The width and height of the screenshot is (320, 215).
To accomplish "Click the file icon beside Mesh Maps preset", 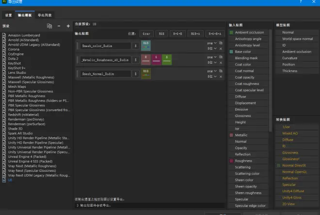I will (x=4, y=87).
